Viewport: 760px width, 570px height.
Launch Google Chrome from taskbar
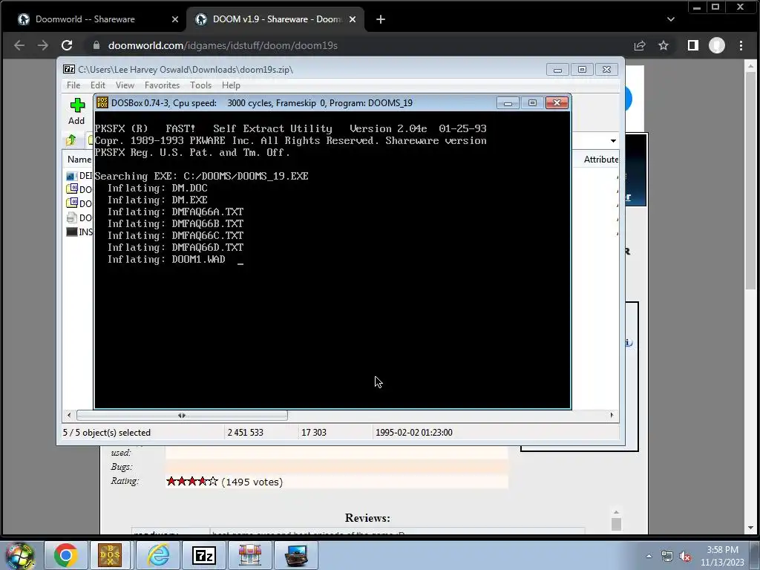point(66,555)
